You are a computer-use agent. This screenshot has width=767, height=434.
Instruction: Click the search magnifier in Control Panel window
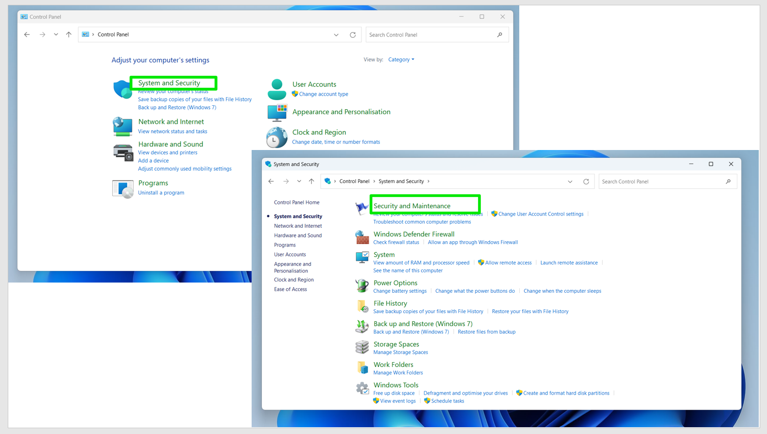click(x=500, y=35)
